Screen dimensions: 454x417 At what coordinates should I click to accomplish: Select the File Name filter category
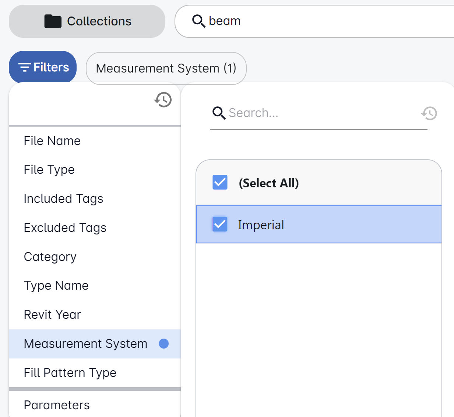[52, 141]
